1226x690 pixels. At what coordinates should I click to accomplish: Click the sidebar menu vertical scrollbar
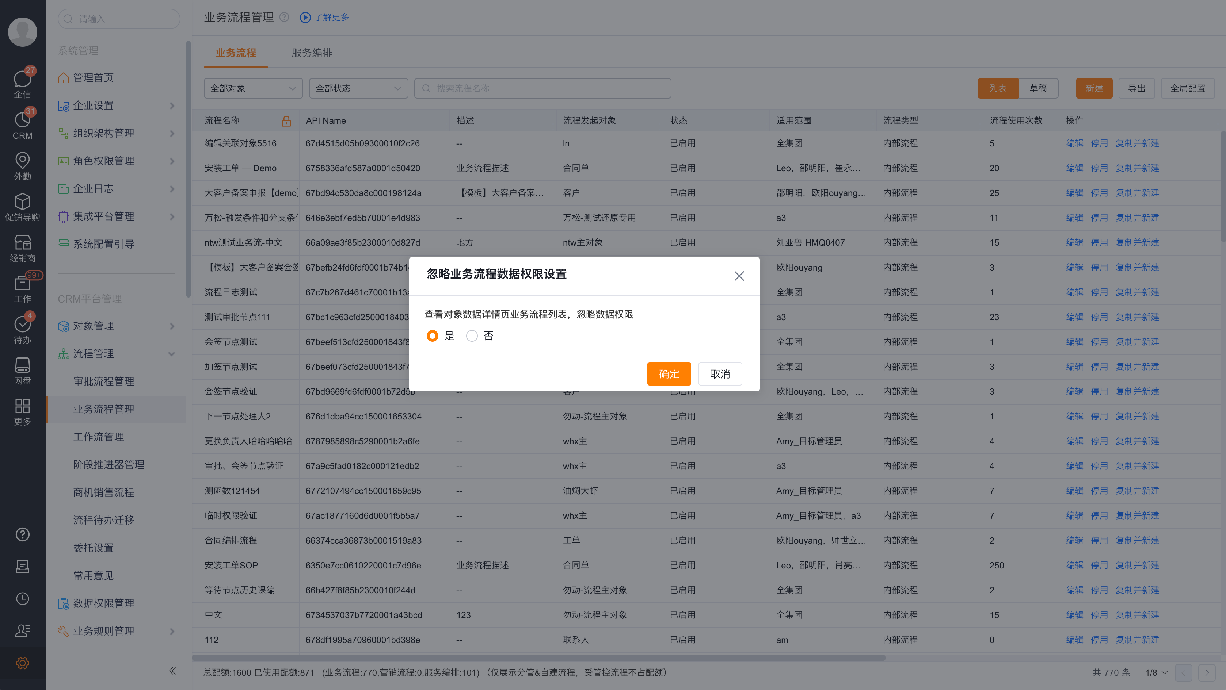point(189,169)
